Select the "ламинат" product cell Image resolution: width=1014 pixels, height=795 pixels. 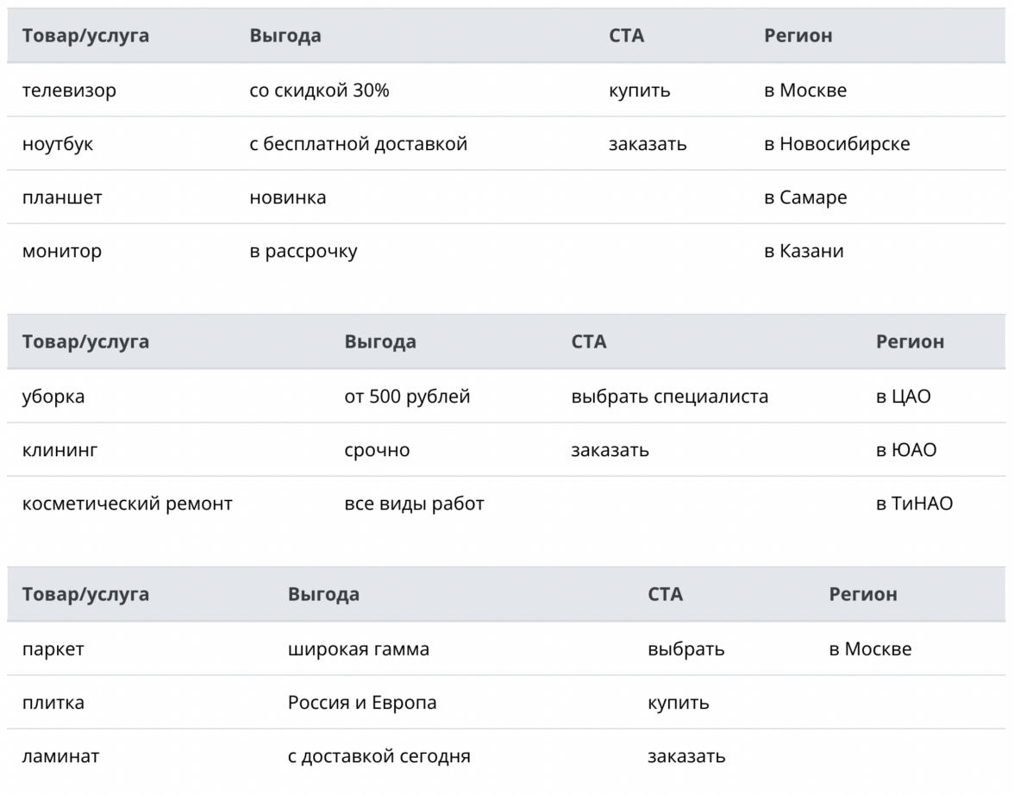coord(60,756)
